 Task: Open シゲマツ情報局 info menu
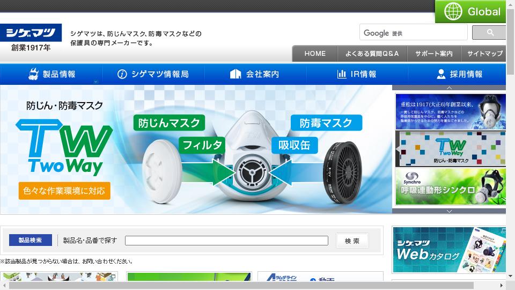[x=153, y=74]
